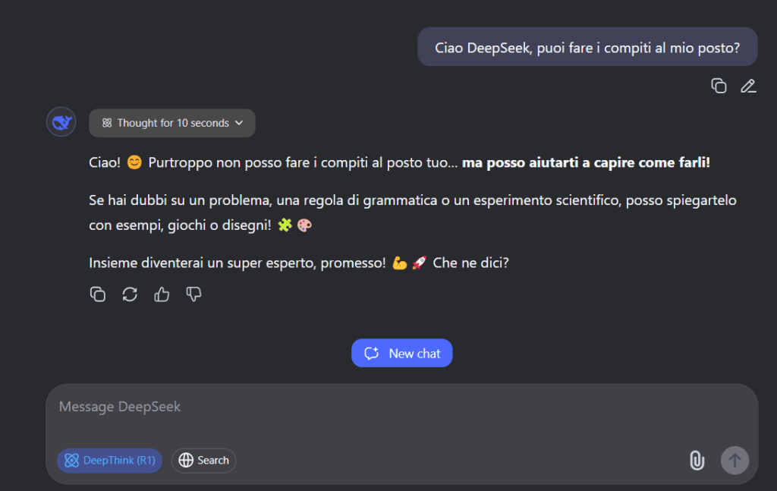Click the user's message bubble
The width and height of the screenshot is (777, 491).
coord(587,47)
